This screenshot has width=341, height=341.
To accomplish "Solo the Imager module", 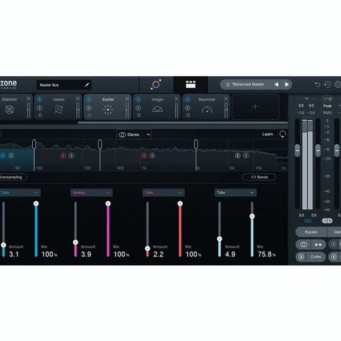I will click(x=138, y=108).
